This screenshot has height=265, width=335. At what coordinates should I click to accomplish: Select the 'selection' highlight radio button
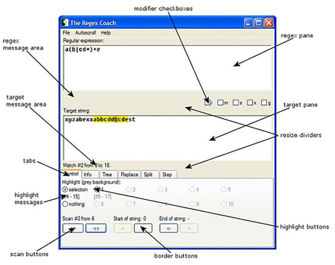tap(65, 189)
